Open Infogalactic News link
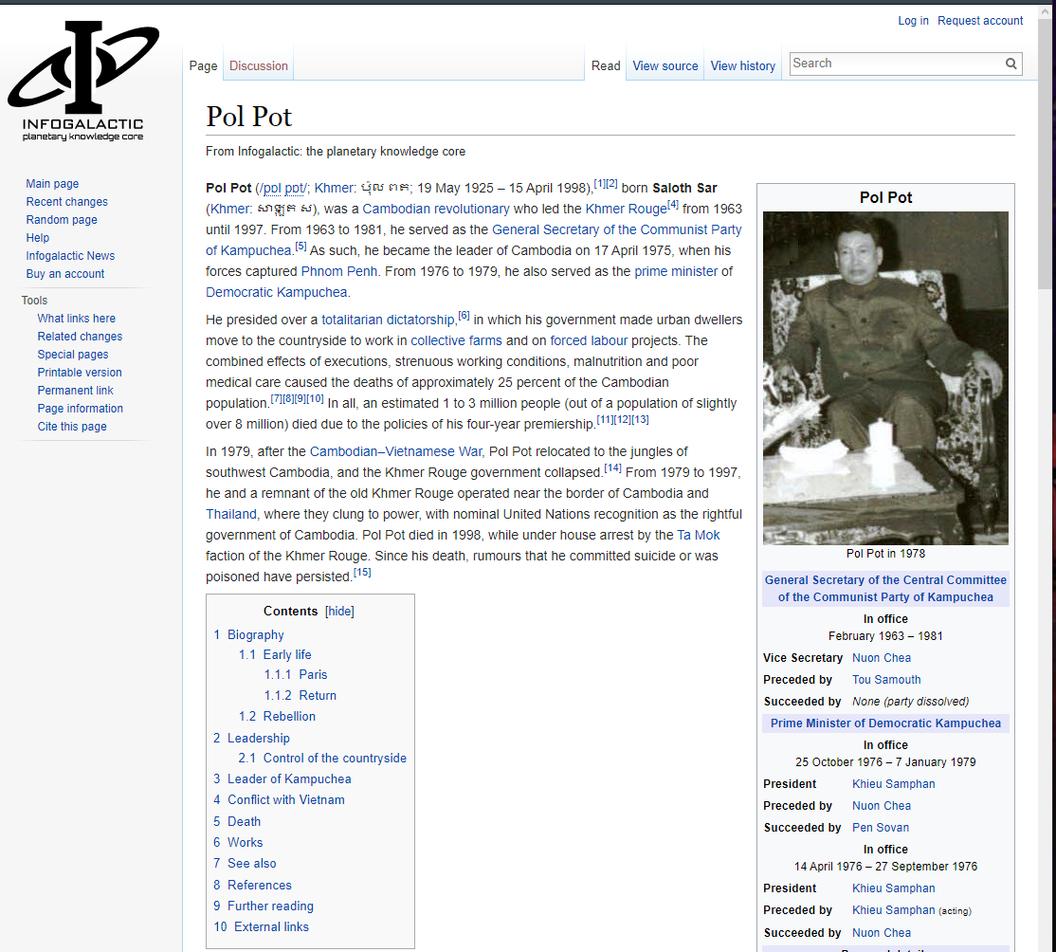Viewport: 1056px width, 952px height. 70,256
